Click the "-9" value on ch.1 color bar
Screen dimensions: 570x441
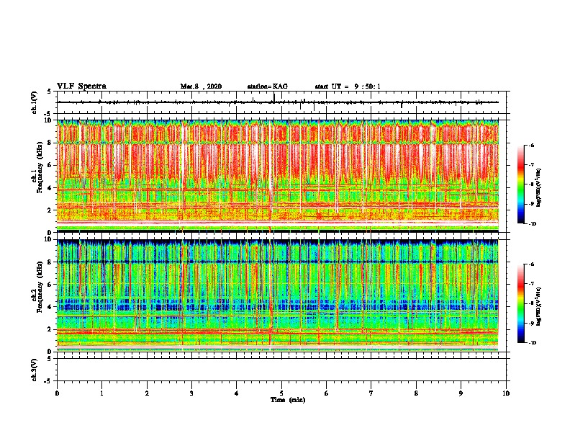(x=530, y=204)
